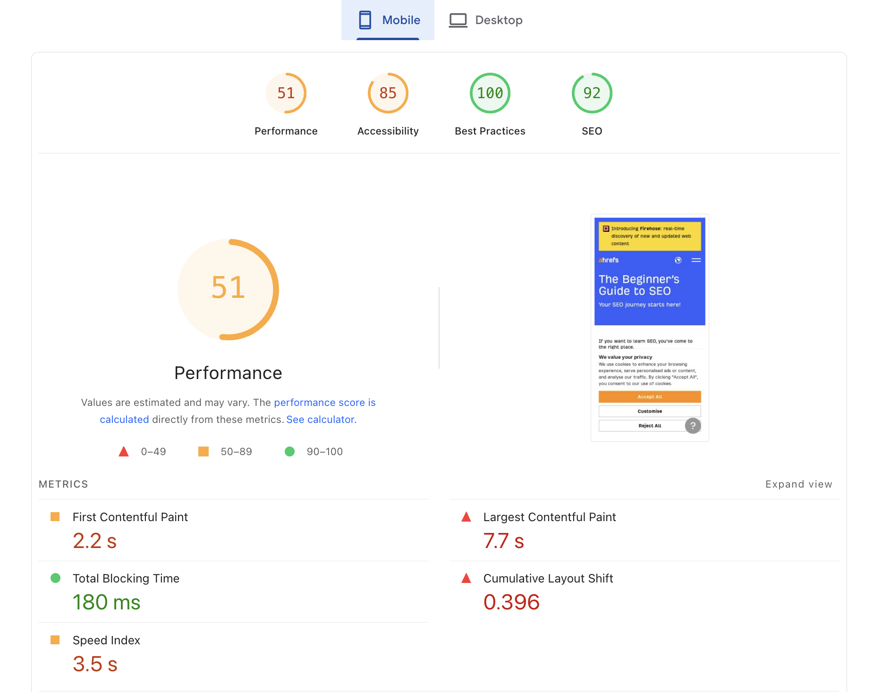The width and height of the screenshot is (882, 692).
Task: Click the 0.396 value
Action: [511, 602]
